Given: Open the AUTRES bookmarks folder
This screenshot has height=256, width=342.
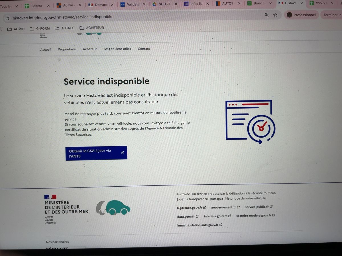Looking at the screenshot, I should (64, 28).
